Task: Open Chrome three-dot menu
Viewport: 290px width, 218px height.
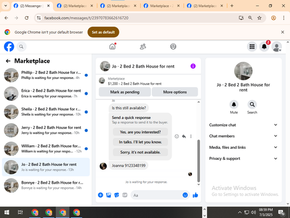Action: (x=284, y=18)
